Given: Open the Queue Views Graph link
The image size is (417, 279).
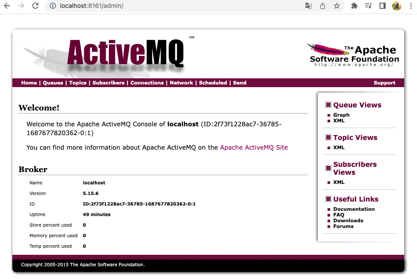Looking at the screenshot, I should point(341,115).
